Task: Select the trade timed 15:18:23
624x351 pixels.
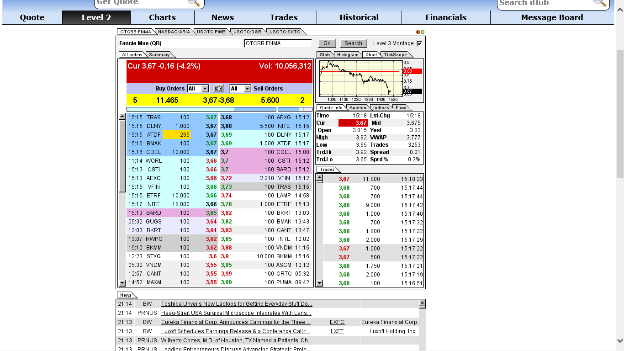Action: pyautogui.click(x=374, y=179)
